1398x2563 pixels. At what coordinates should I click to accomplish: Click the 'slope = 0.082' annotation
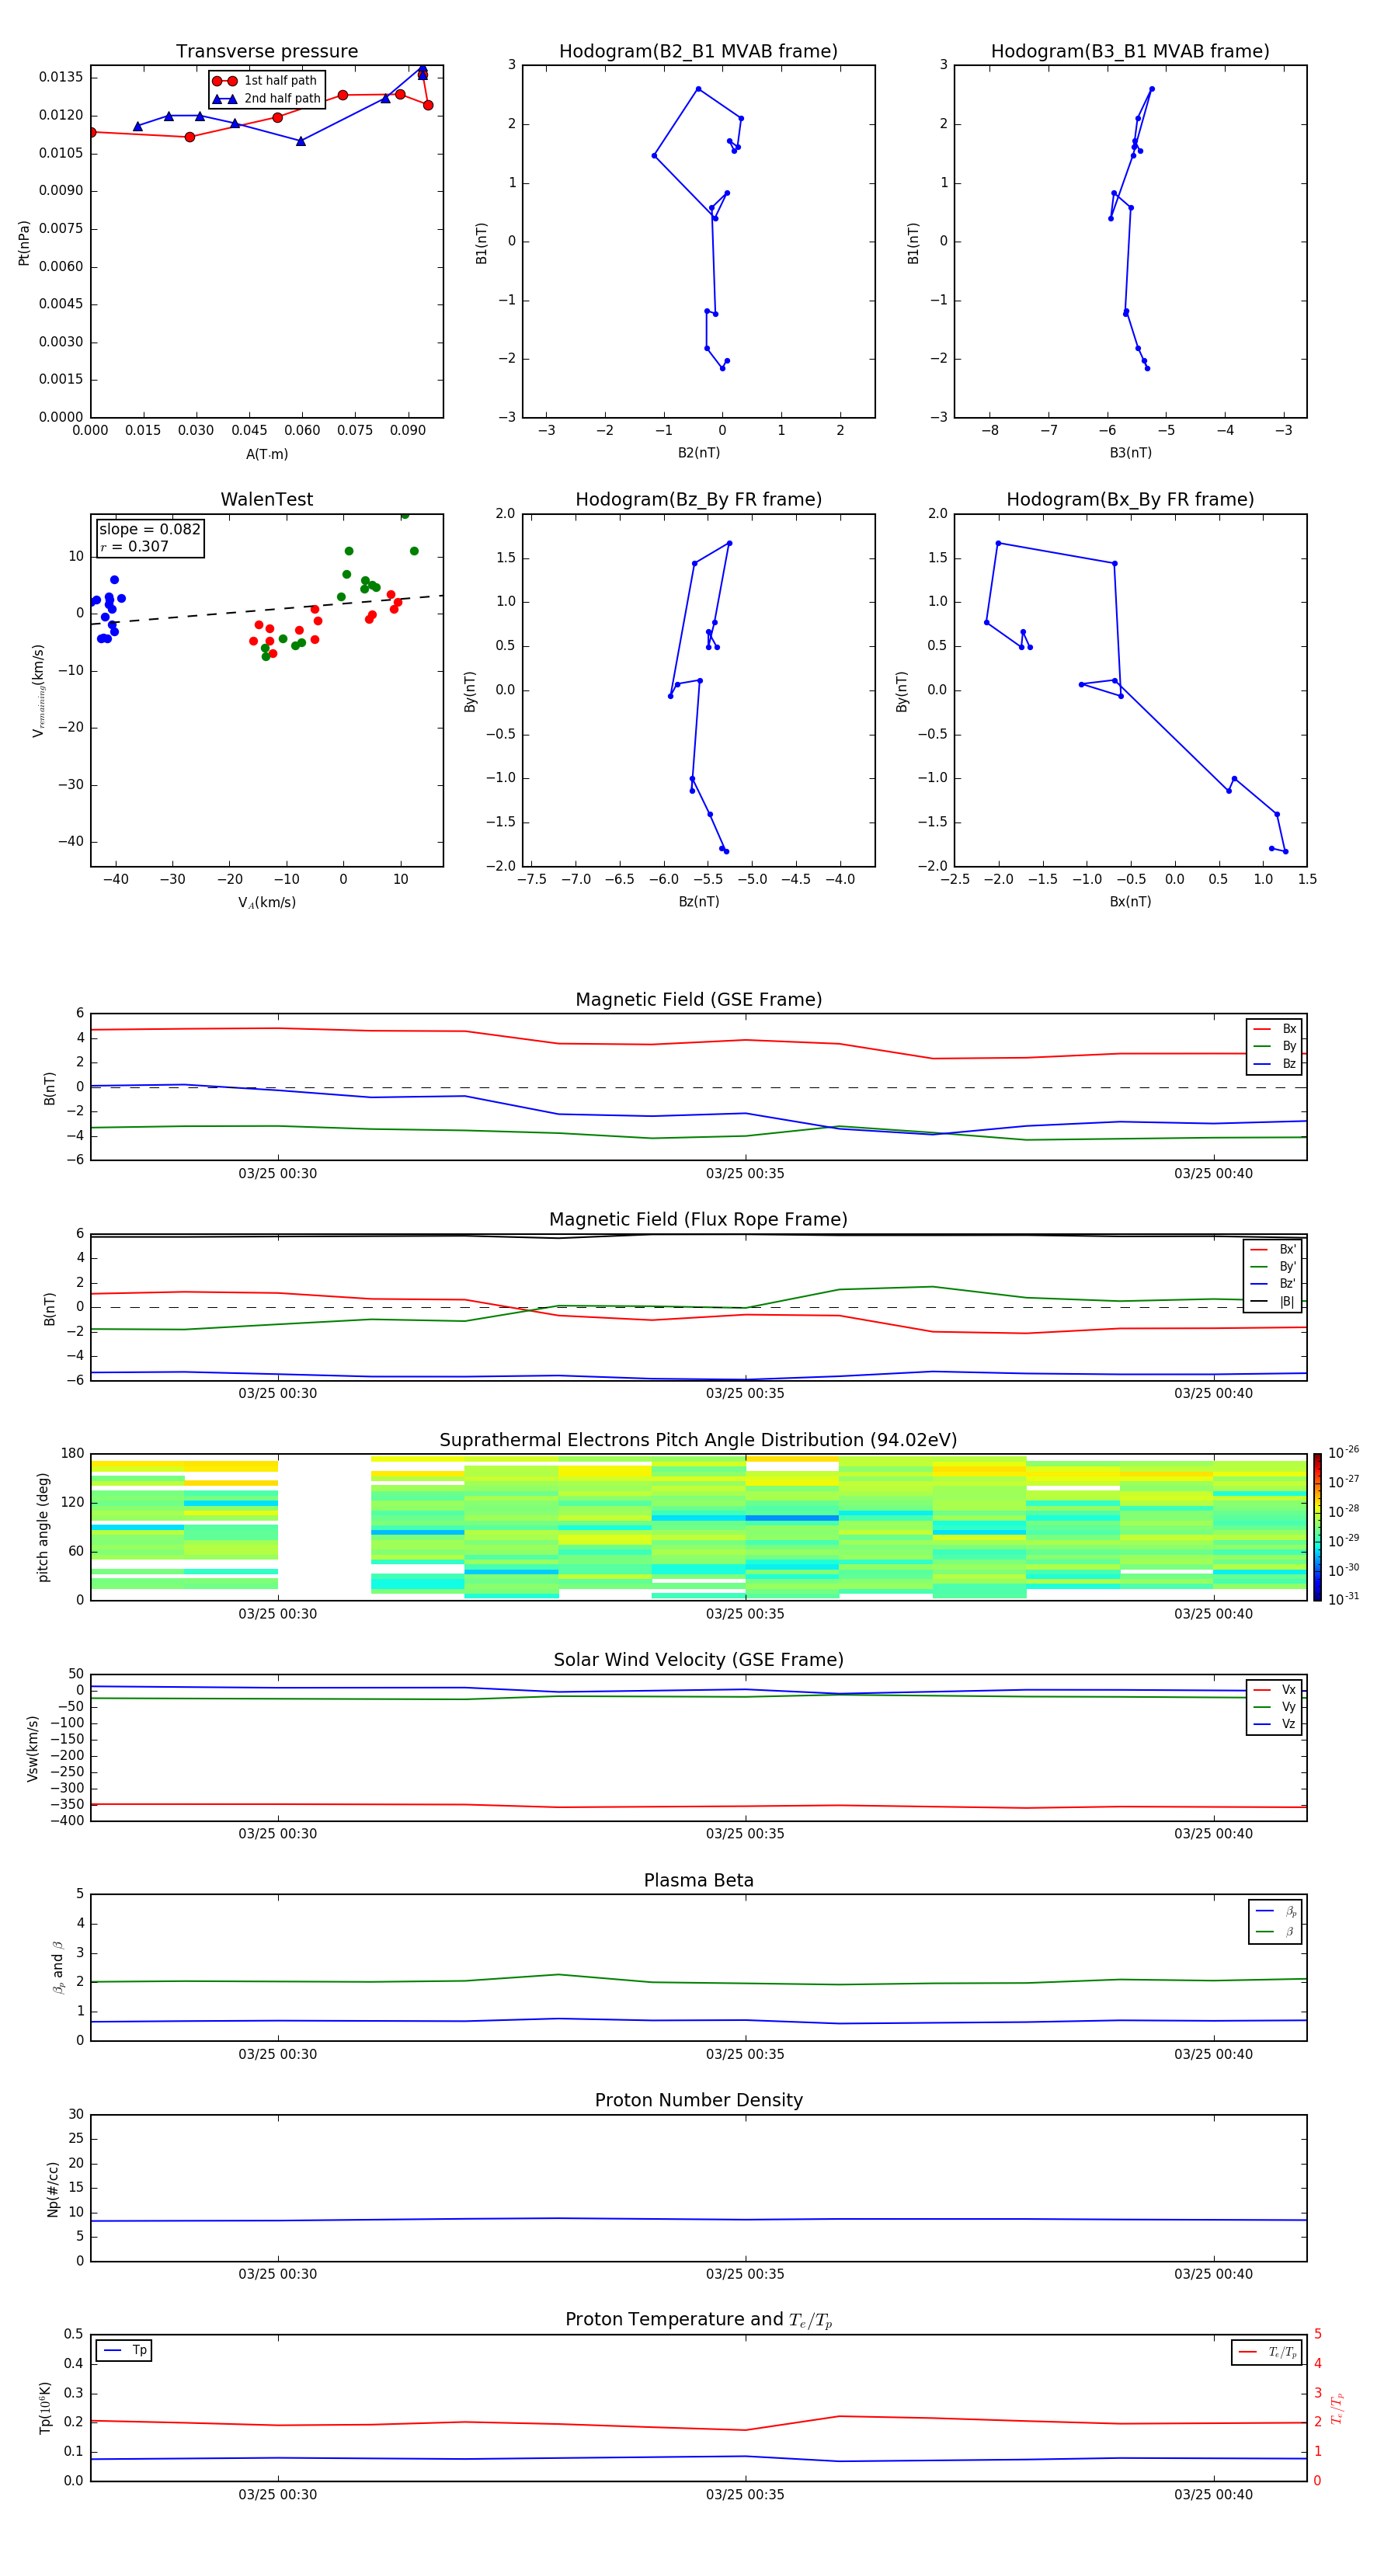click(150, 530)
